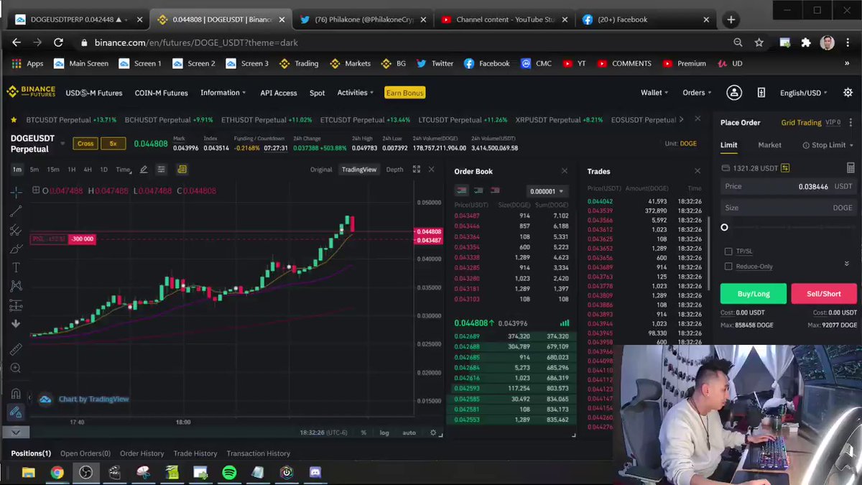The height and width of the screenshot is (485, 862).
Task: Open the Stop Limit order type dropdown
Action: pyautogui.click(x=828, y=145)
